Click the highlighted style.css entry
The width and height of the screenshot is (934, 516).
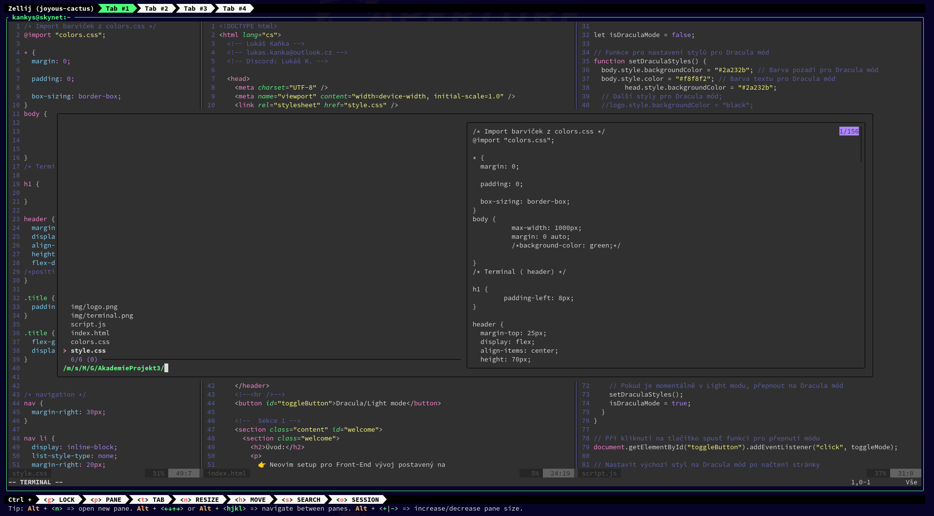click(x=88, y=351)
